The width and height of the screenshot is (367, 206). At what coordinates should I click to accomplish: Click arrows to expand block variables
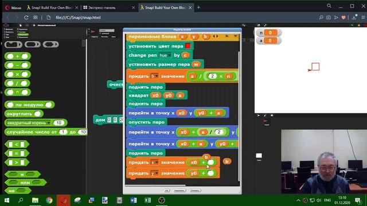[216, 37]
